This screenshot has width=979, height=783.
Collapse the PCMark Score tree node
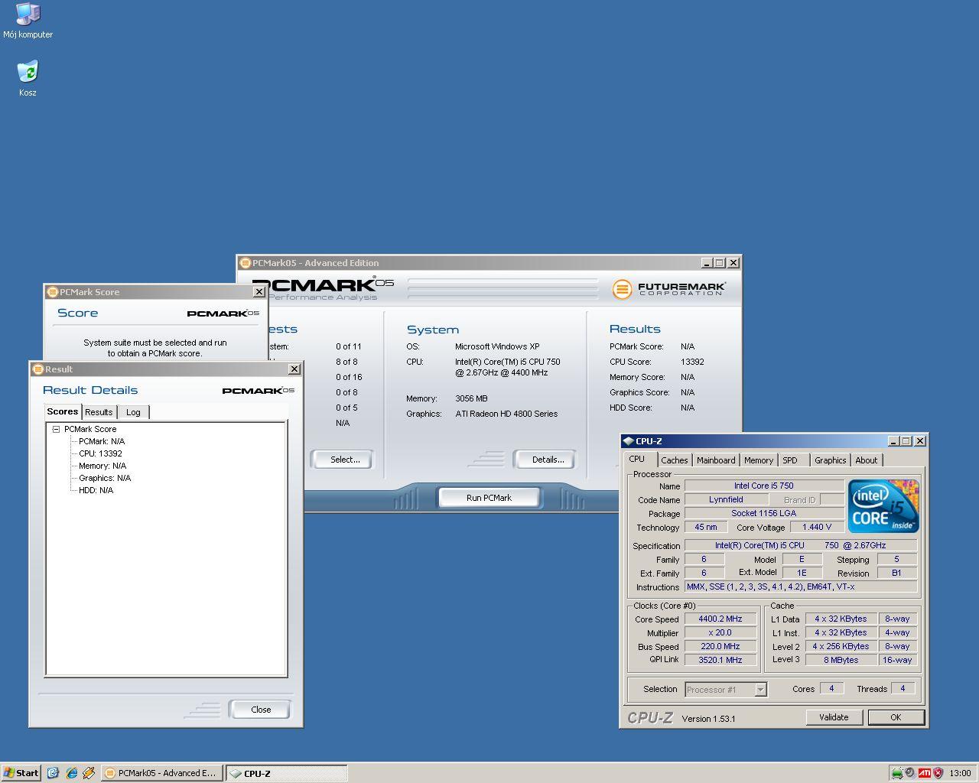[56, 430]
